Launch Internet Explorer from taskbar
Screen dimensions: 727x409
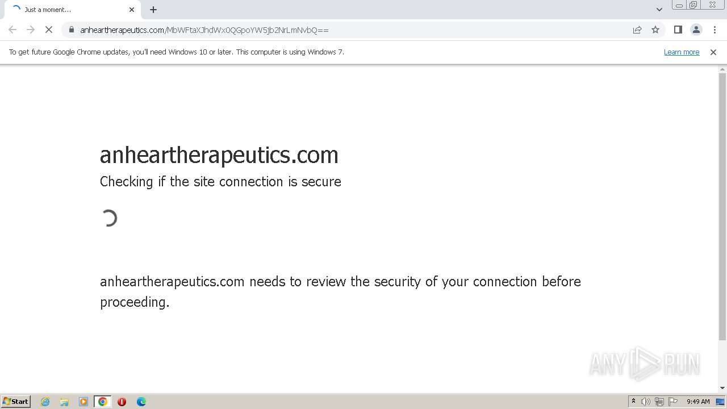pyautogui.click(x=45, y=402)
